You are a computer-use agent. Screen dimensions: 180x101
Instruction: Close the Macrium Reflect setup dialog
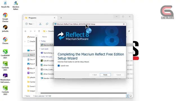click(124, 24)
